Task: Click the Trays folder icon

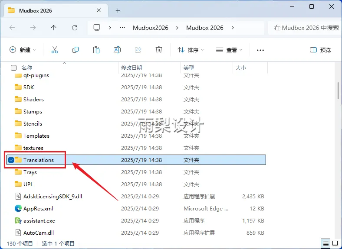Action: point(18,172)
